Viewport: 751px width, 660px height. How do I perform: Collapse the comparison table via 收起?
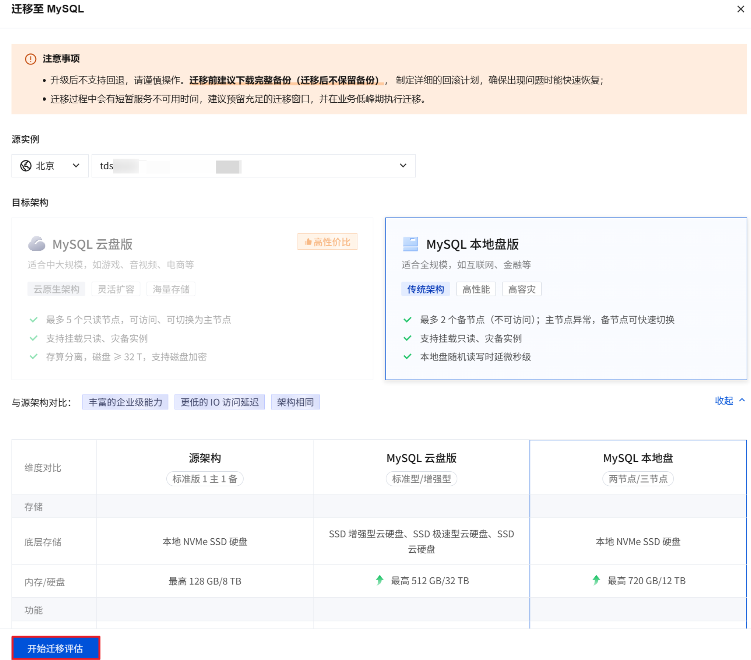tap(729, 401)
